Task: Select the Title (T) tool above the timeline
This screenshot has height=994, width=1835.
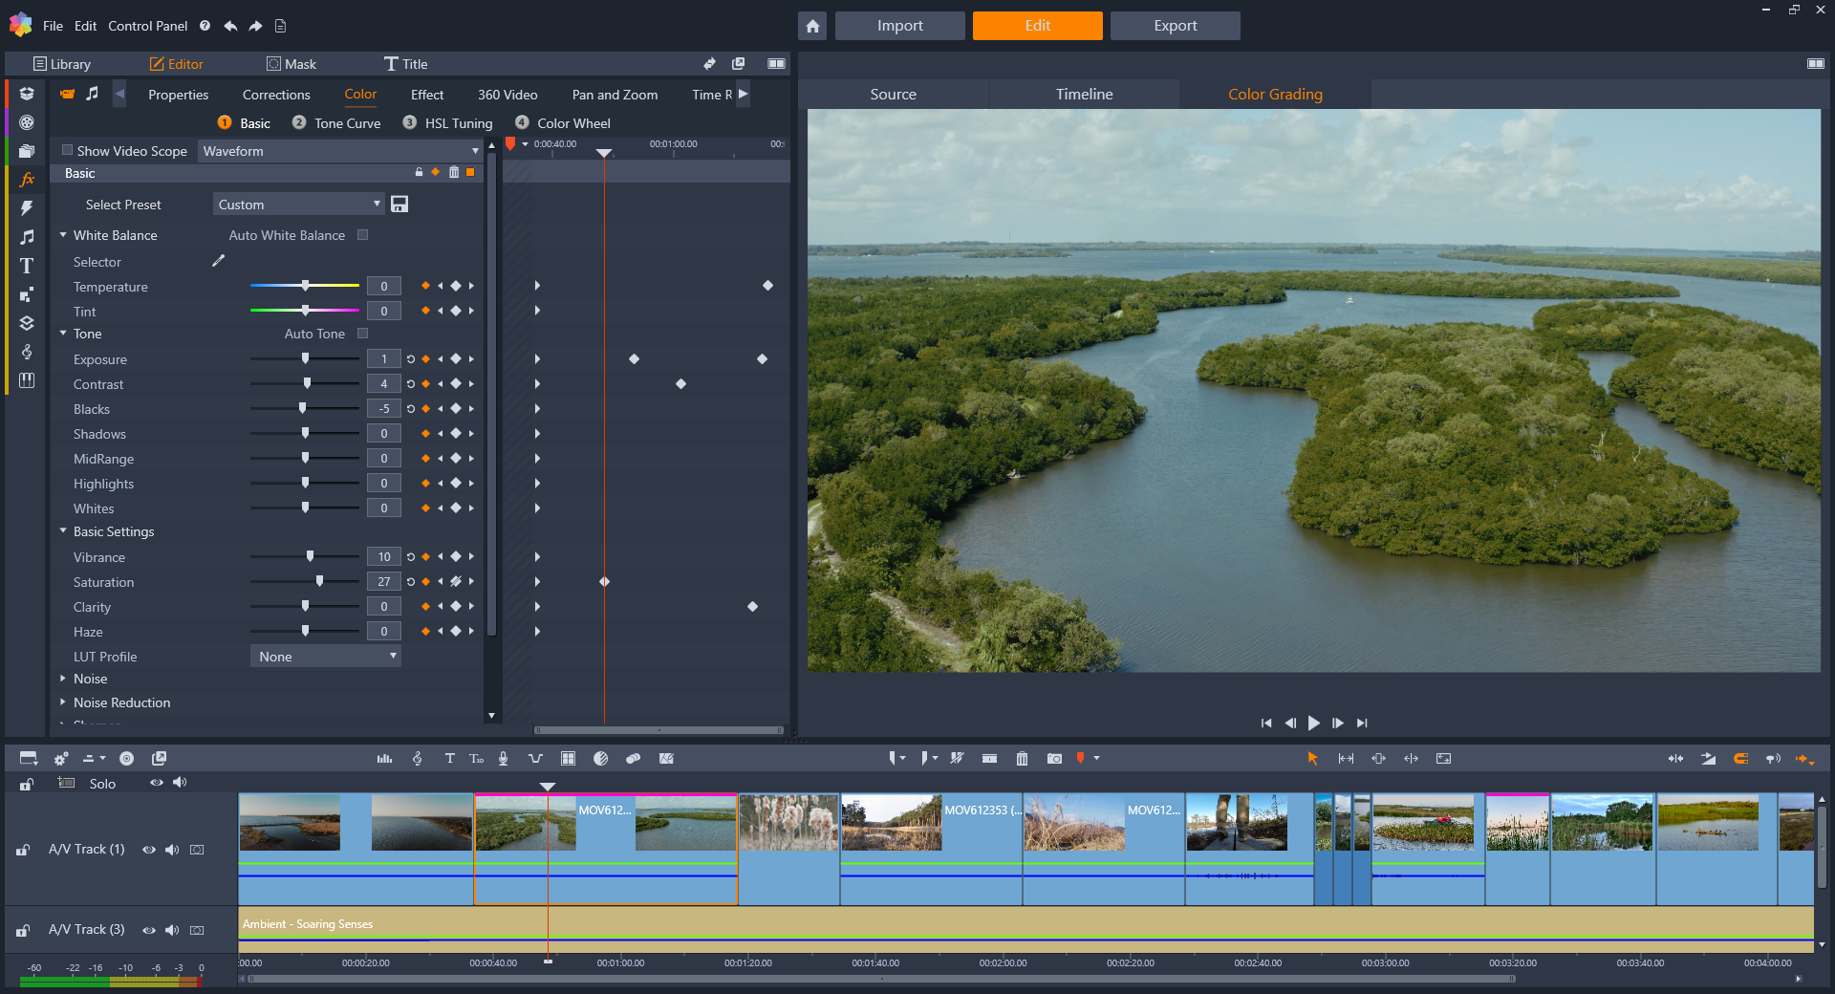Action: click(450, 758)
